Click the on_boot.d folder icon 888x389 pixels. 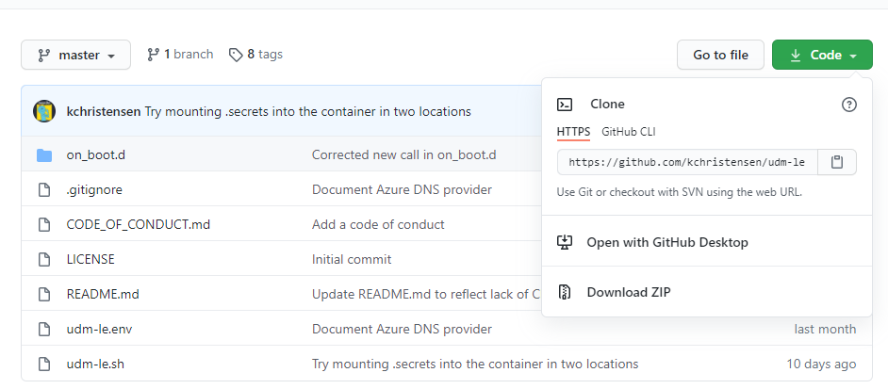44,155
